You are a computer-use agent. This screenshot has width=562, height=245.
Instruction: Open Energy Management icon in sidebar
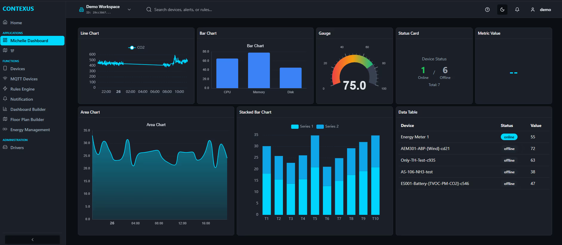click(5, 129)
